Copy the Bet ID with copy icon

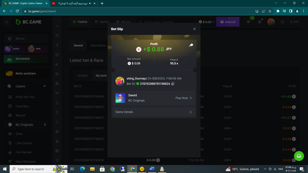[173, 84]
